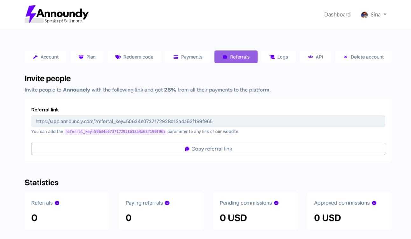Image resolution: width=411 pixels, height=239 pixels.
Task: Click the wrench icon on Account tab
Action: [x=35, y=57]
